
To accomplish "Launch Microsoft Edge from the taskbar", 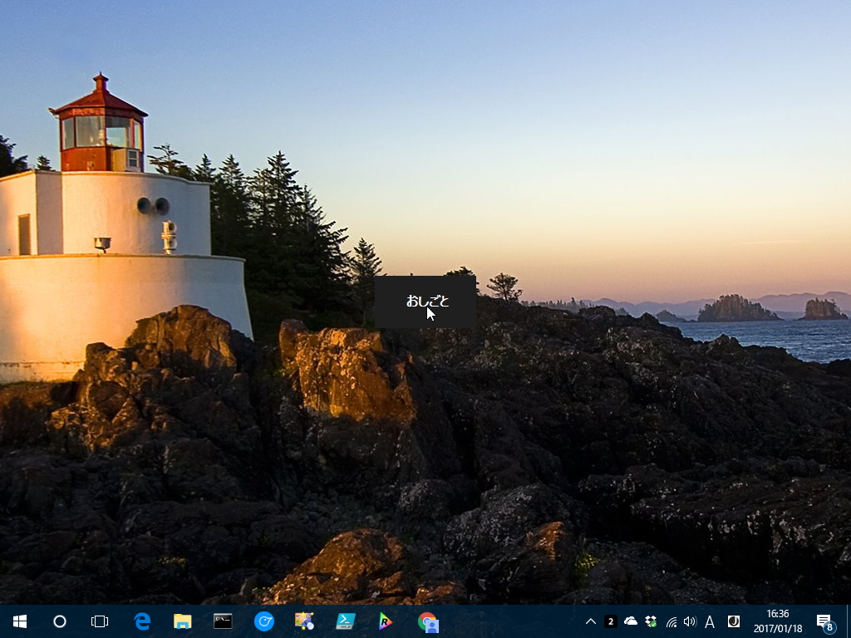I will point(142,621).
